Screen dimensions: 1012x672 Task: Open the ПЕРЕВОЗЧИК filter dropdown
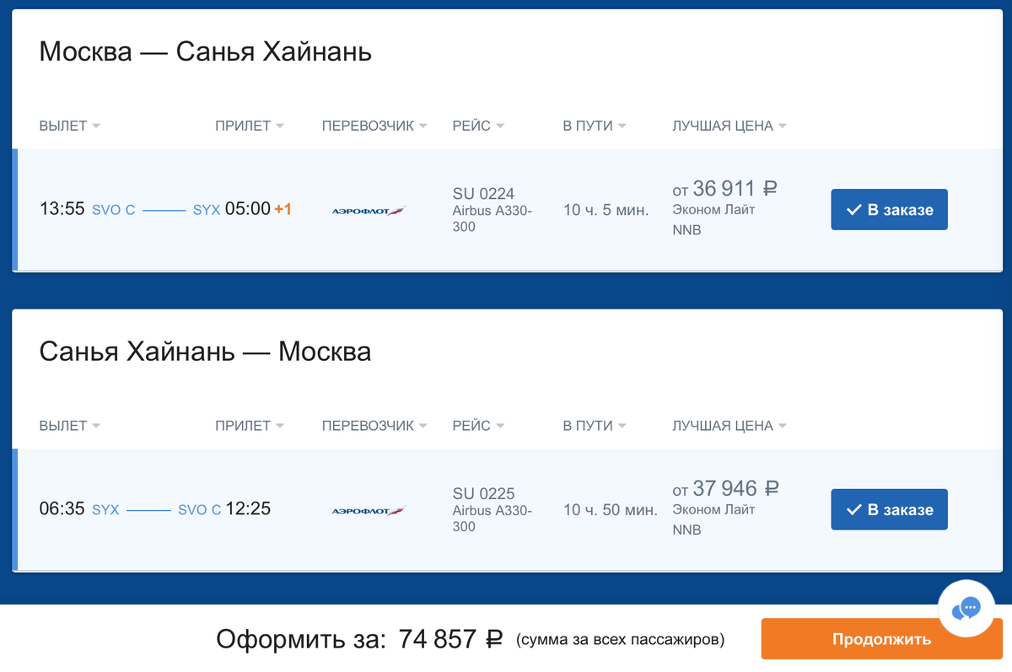coord(374,125)
